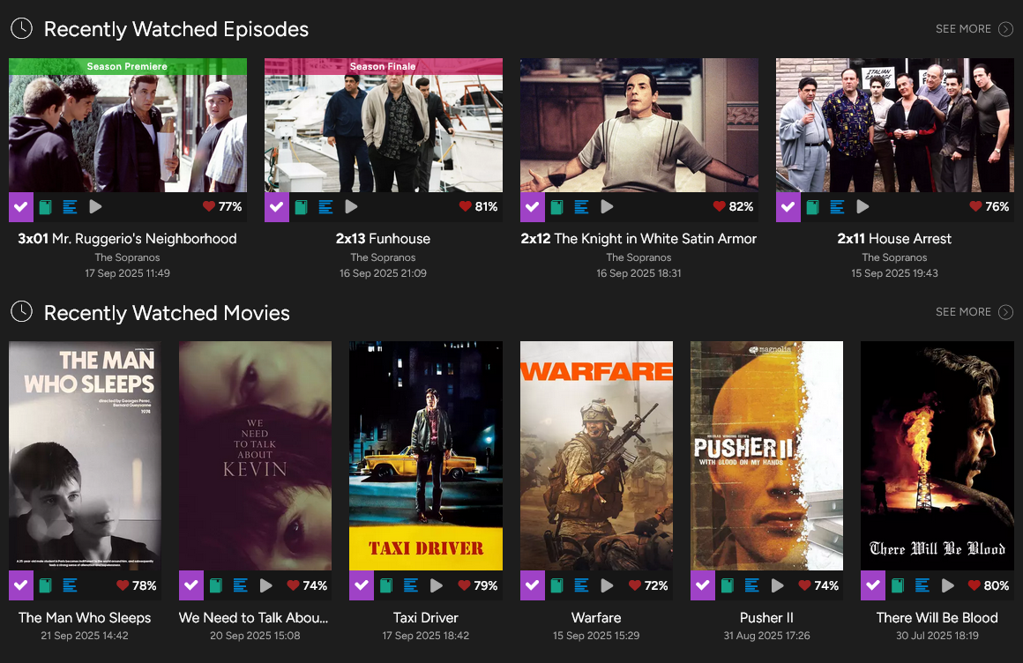1023x663 pixels.
Task: Play icon for The Knight in White Satin Armor
Action: 607,207
